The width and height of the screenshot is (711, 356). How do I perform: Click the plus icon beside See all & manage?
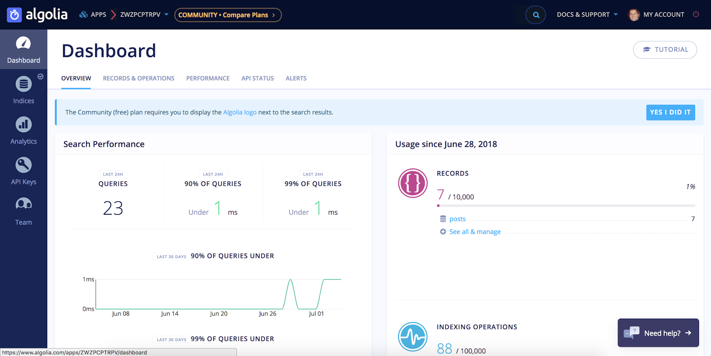point(443,232)
